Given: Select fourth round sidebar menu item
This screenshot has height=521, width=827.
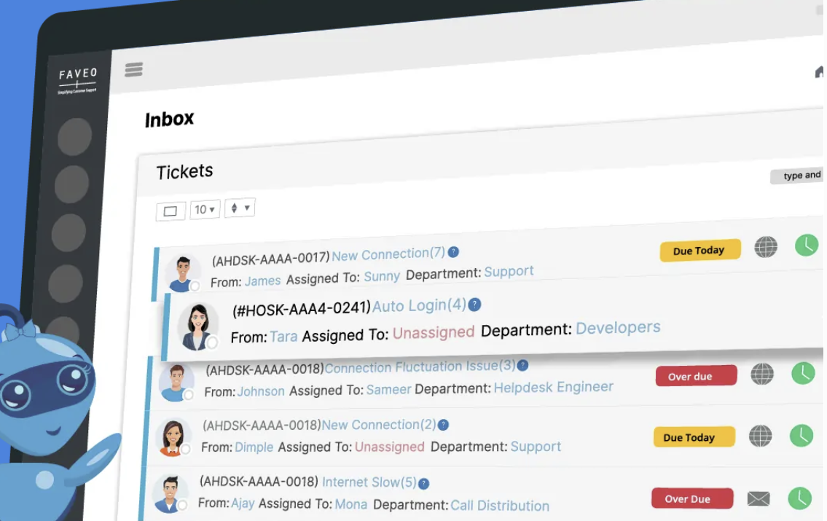Looking at the screenshot, I should coord(66,283).
